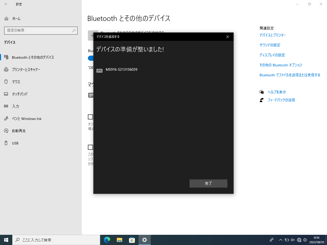Click the keyboard icon beside MS916-5213156039
The image size is (327, 245).
click(99, 71)
